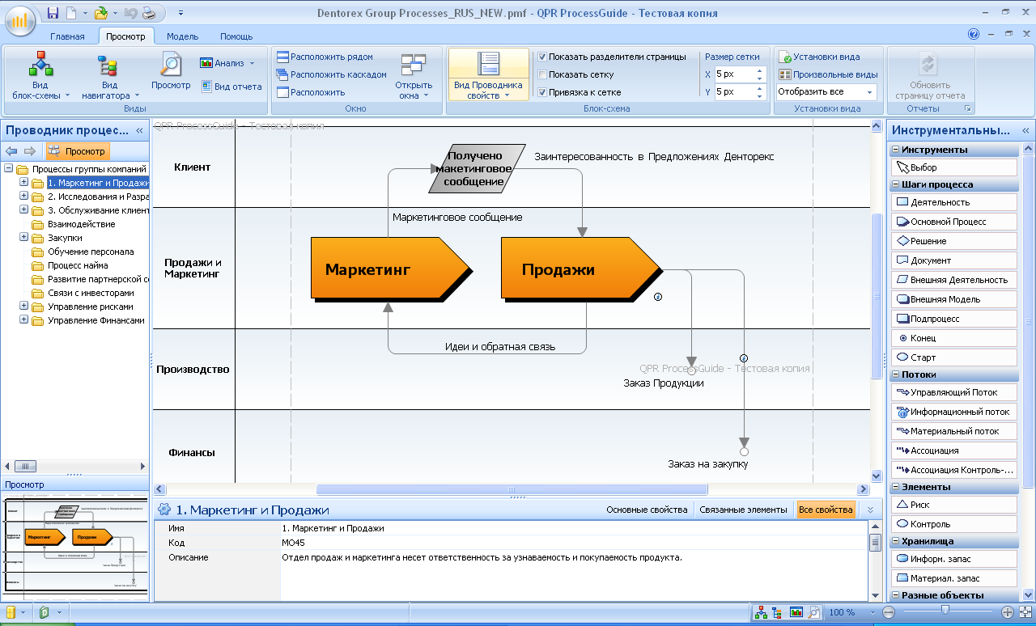Select the Риск element tool
This screenshot has width=1036, height=626.
(x=954, y=505)
